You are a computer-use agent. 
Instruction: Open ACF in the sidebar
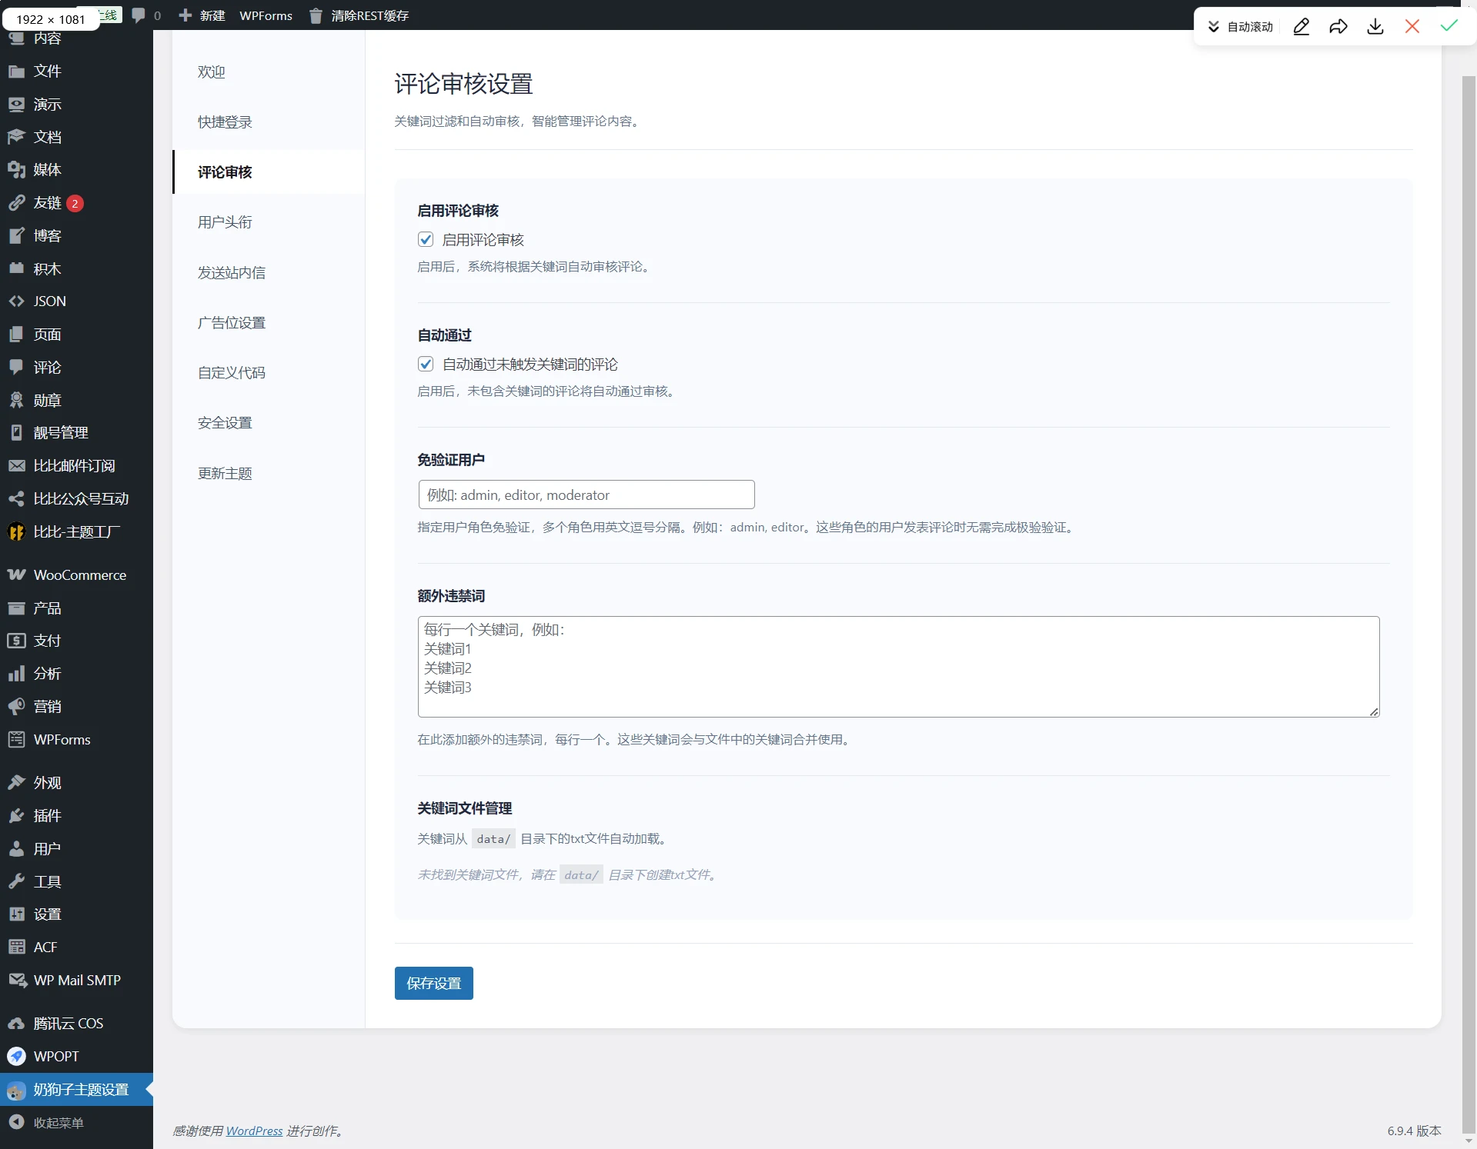coord(77,948)
